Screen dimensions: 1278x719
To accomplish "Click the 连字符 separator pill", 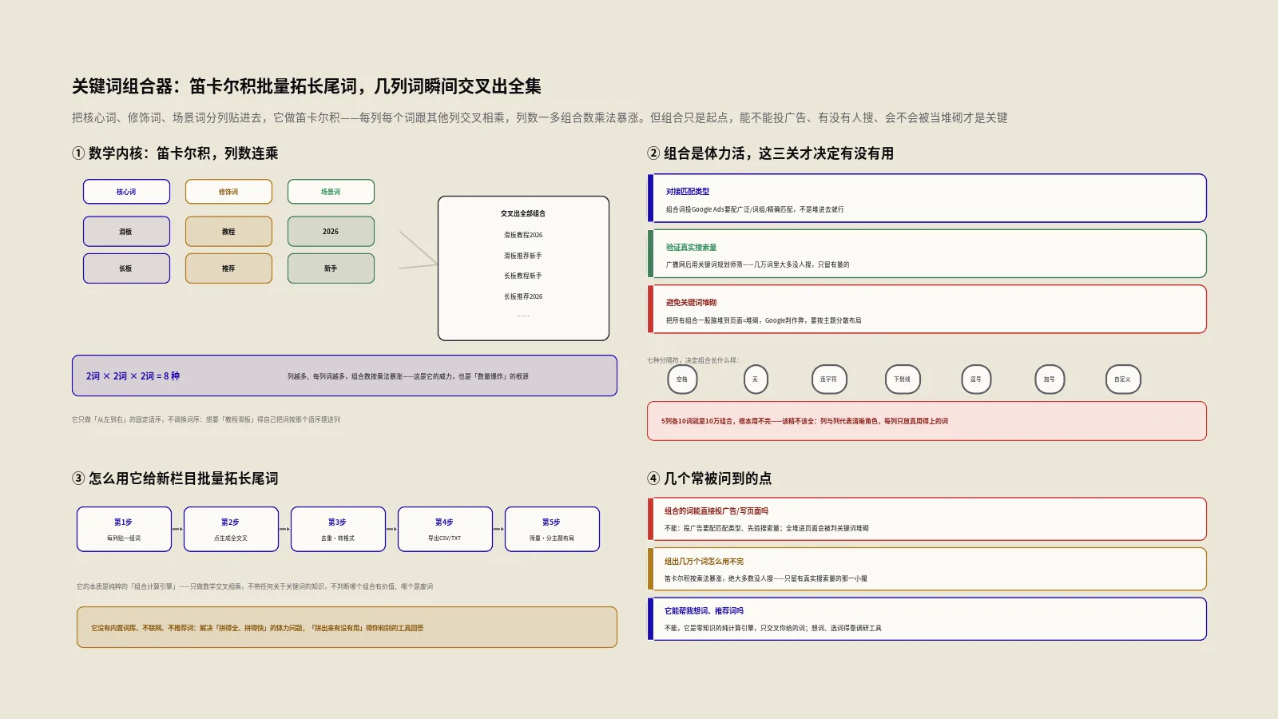I will click(829, 379).
